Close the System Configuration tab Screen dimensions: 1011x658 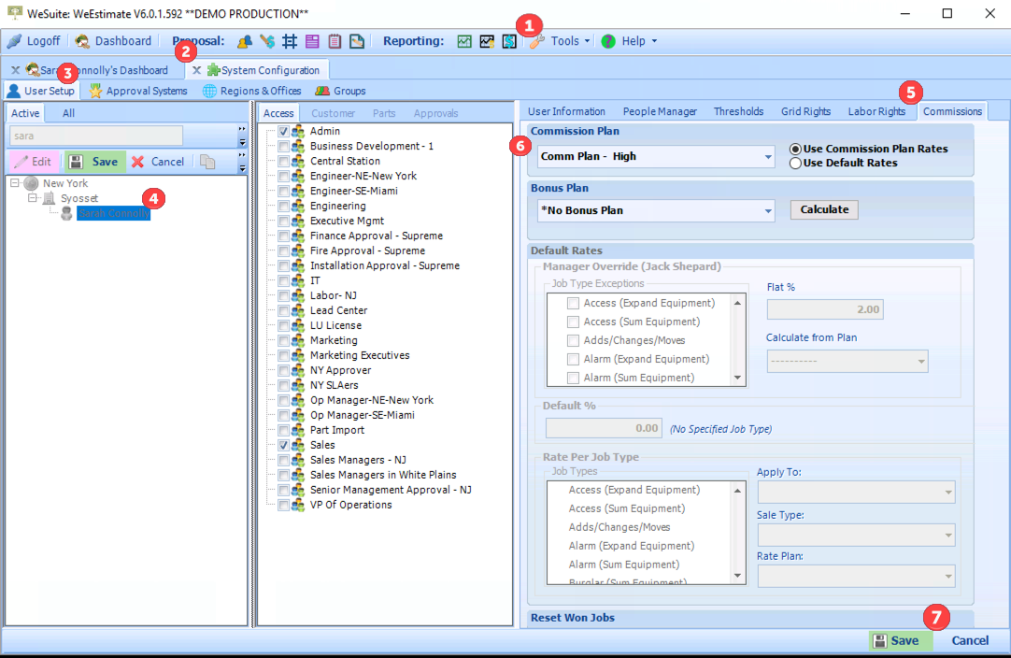coord(196,70)
